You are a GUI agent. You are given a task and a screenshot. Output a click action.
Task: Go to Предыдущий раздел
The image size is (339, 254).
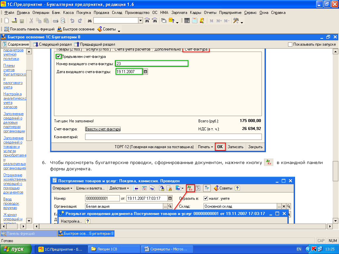click(x=95, y=44)
